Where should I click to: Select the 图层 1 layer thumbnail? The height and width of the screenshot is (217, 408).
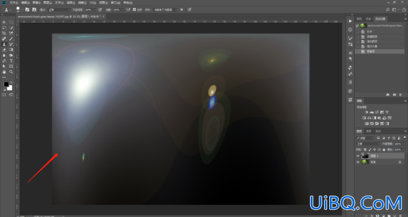tap(365, 156)
